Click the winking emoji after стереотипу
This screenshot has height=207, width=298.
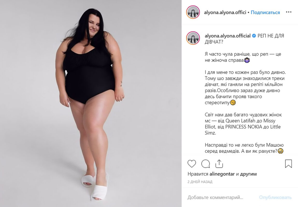233,103
